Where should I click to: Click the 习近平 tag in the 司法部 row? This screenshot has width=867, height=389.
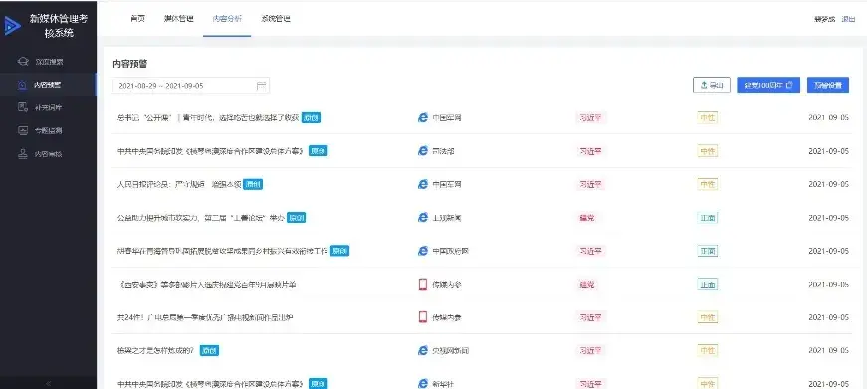click(590, 151)
